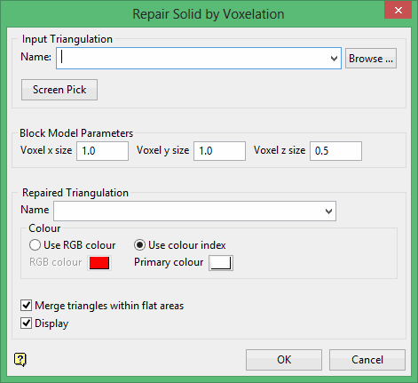Confirm with the OK button
418x383 pixels.
click(284, 360)
